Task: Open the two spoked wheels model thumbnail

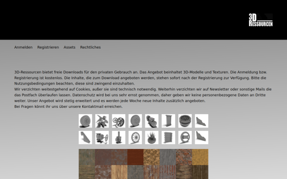Action: point(119,121)
